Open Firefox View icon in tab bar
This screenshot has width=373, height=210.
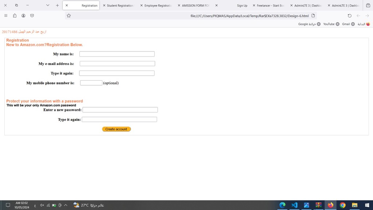click(x=368, y=5)
